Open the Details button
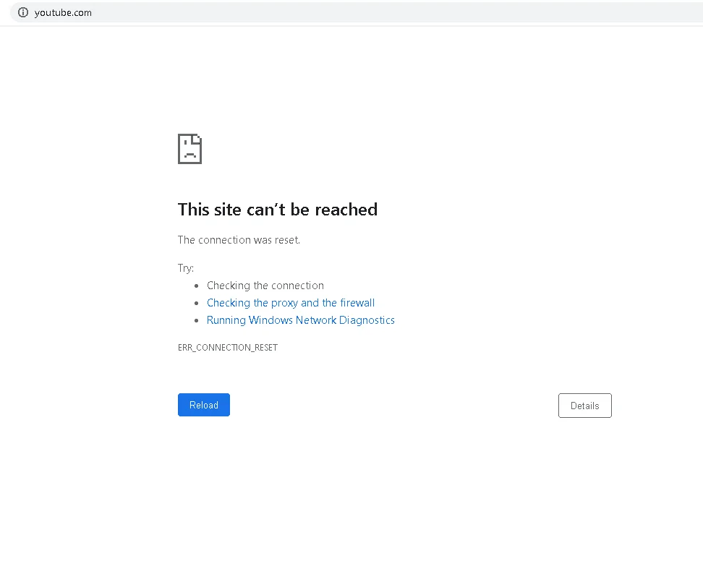This screenshot has height=587, width=703. (x=584, y=406)
